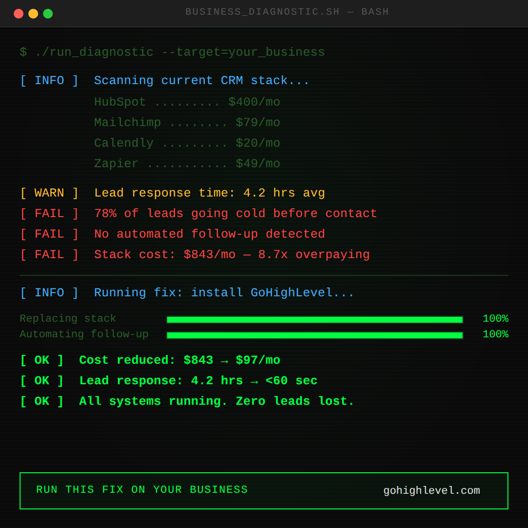Click the BUSINESS_DIAGNOSTIC.SH window title
Screen dimensions: 528x528
pos(287,12)
